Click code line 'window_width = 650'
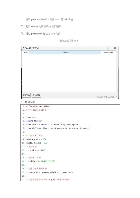This screenshot has height=198, width=140. (36, 139)
